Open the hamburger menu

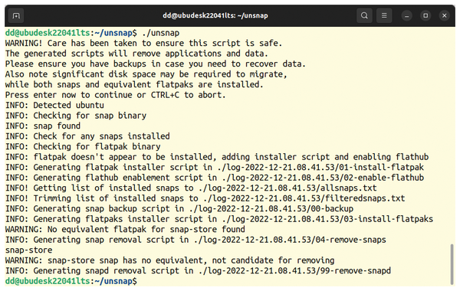coord(384,15)
